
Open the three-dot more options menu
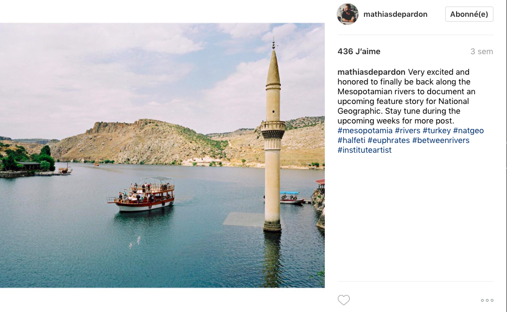click(487, 301)
